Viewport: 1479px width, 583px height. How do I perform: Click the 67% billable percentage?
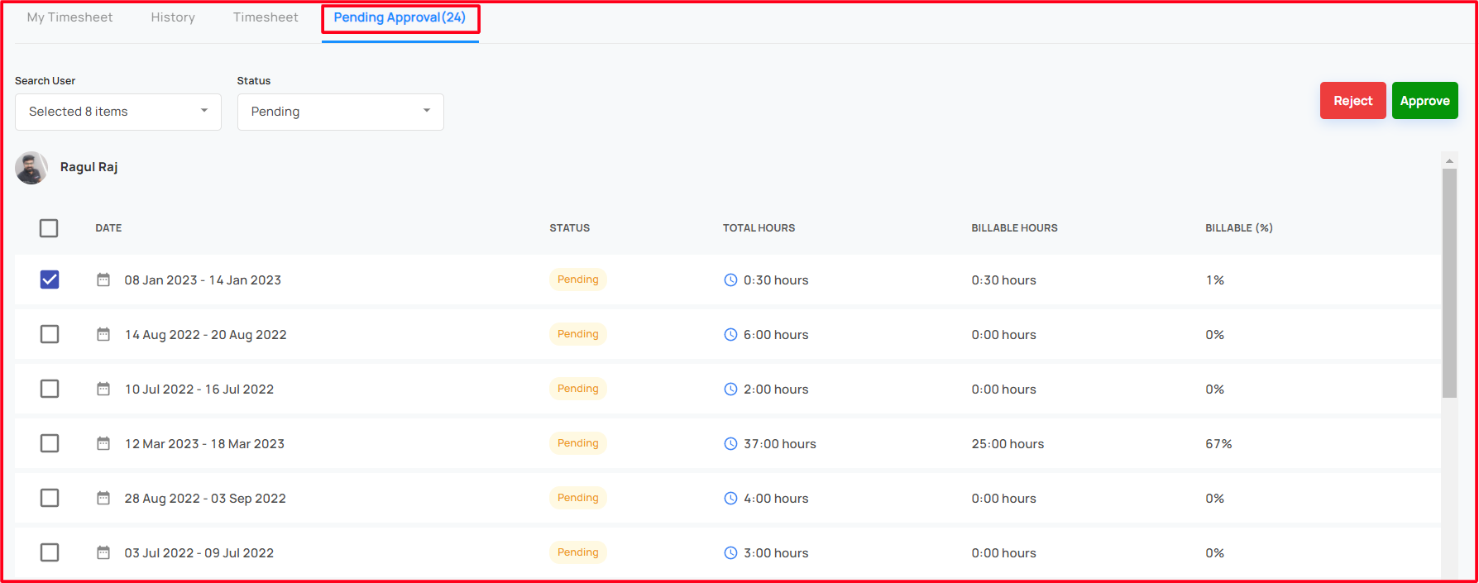tap(1218, 444)
